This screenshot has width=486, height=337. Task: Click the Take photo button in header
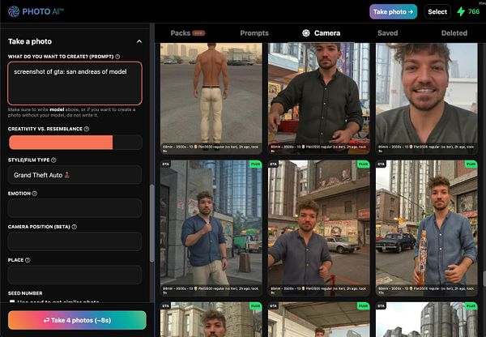pos(393,12)
